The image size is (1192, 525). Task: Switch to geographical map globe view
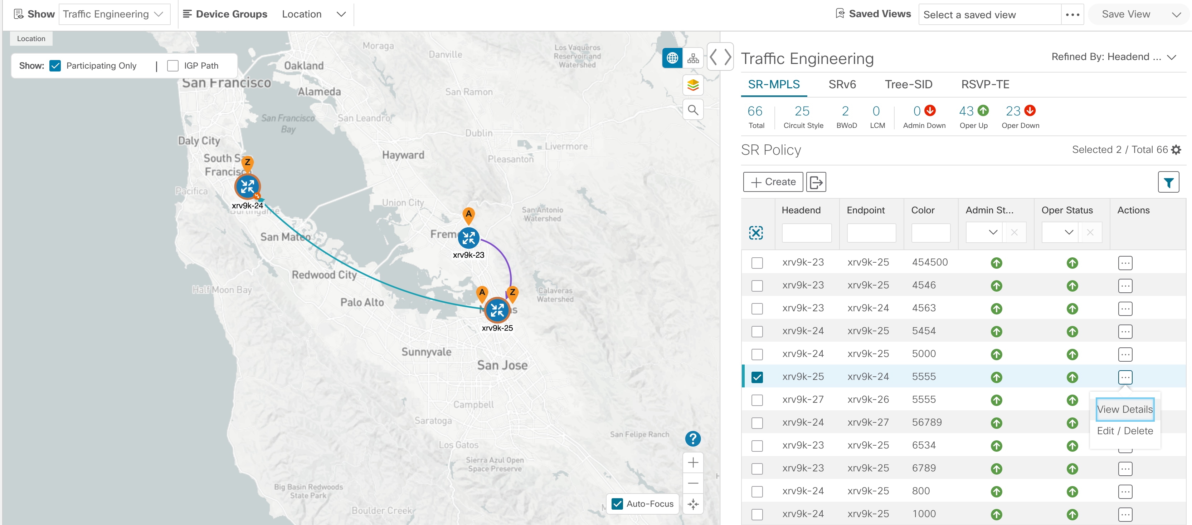(672, 58)
